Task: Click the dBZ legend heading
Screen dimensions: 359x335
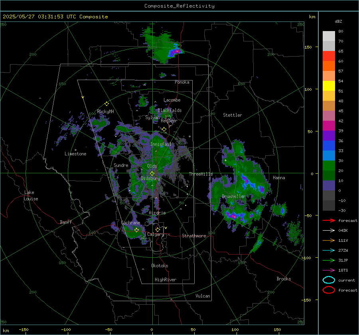Action: tap(338, 22)
